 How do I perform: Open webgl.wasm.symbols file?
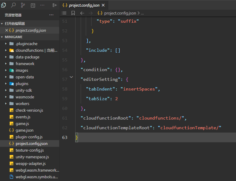click(30, 177)
